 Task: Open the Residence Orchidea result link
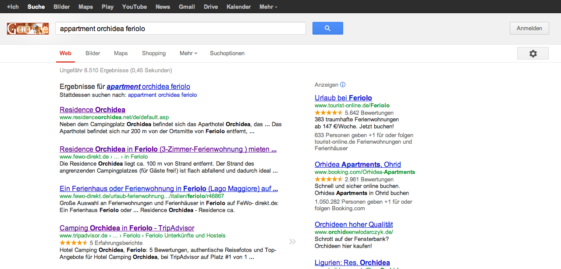(92, 110)
